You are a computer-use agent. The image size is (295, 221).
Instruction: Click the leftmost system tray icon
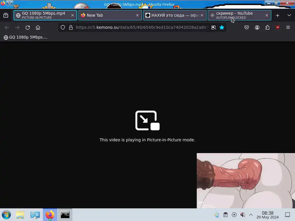(x=217, y=215)
